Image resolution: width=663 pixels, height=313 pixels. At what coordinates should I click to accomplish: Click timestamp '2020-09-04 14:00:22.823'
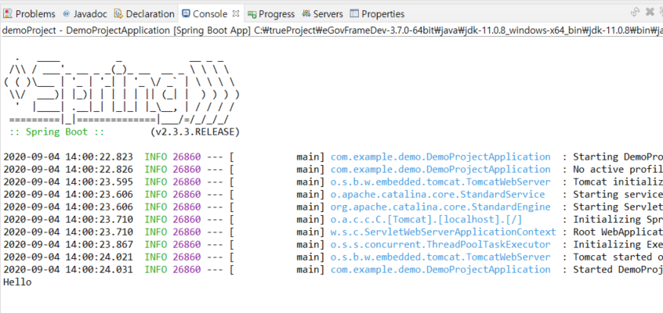click(x=68, y=156)
